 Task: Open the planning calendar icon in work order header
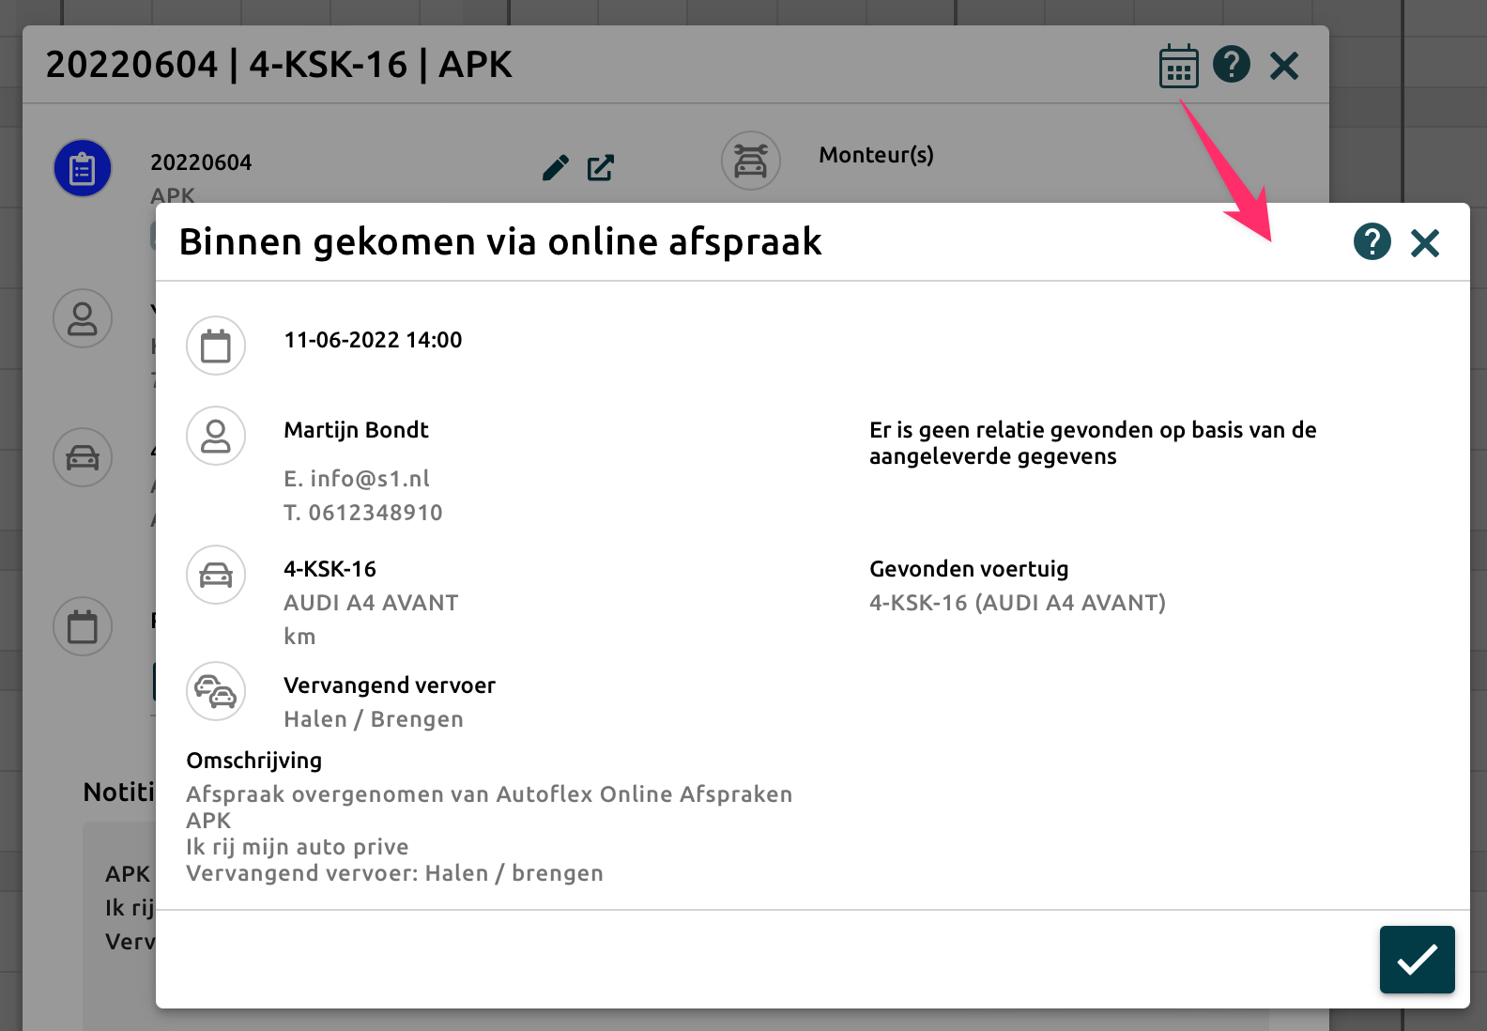tap(1178, 66)
